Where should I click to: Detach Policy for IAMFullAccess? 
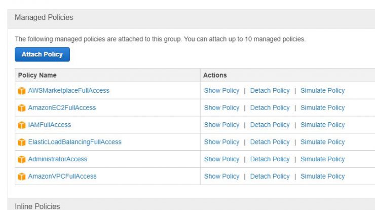pyautogui.click(x=270, y=125)
